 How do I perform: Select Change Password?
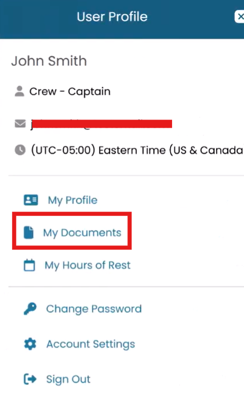click(94, 309)
